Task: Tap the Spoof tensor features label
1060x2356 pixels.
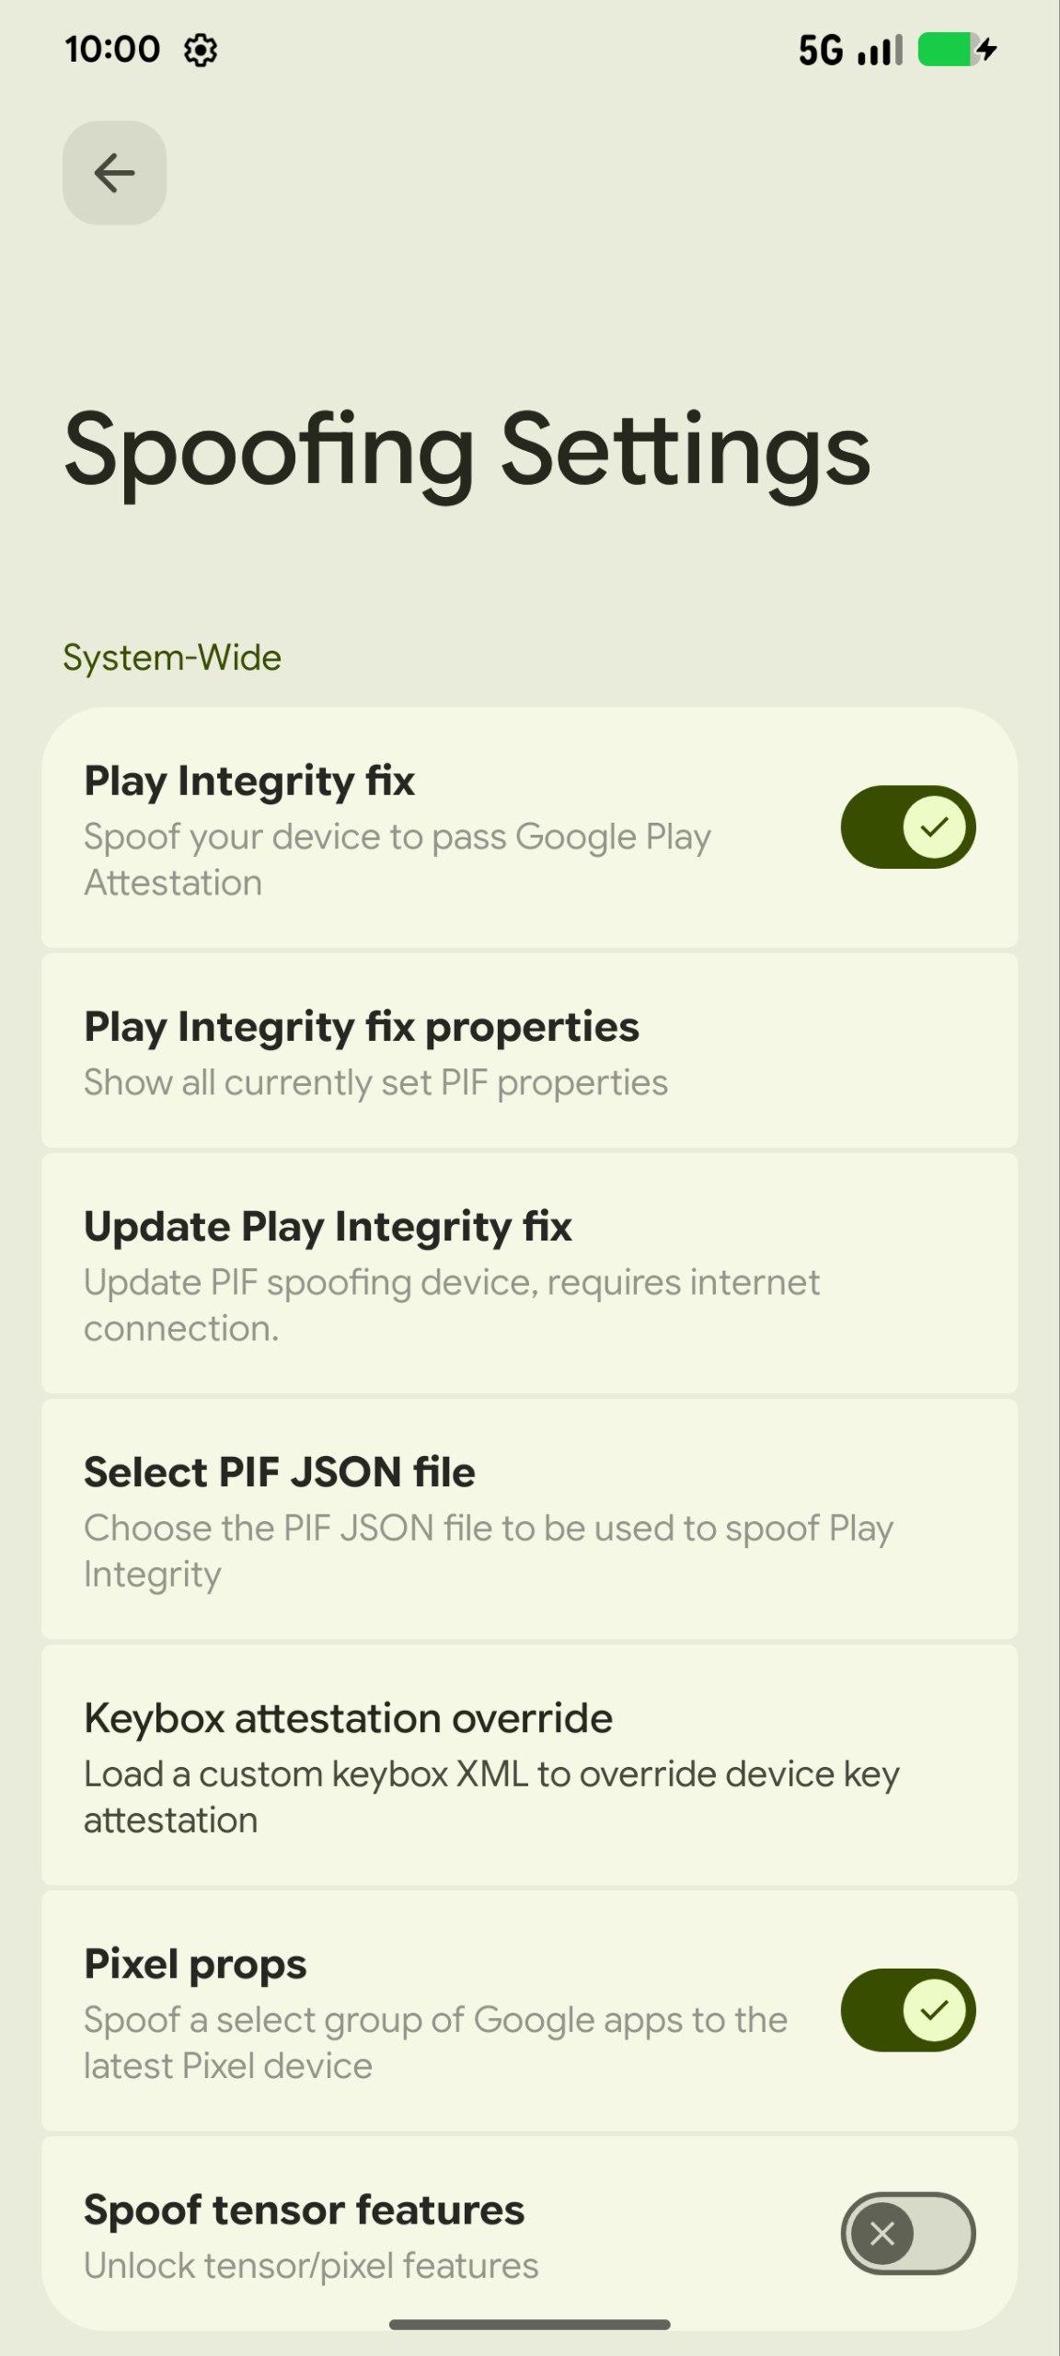Action: [304, 2210]
